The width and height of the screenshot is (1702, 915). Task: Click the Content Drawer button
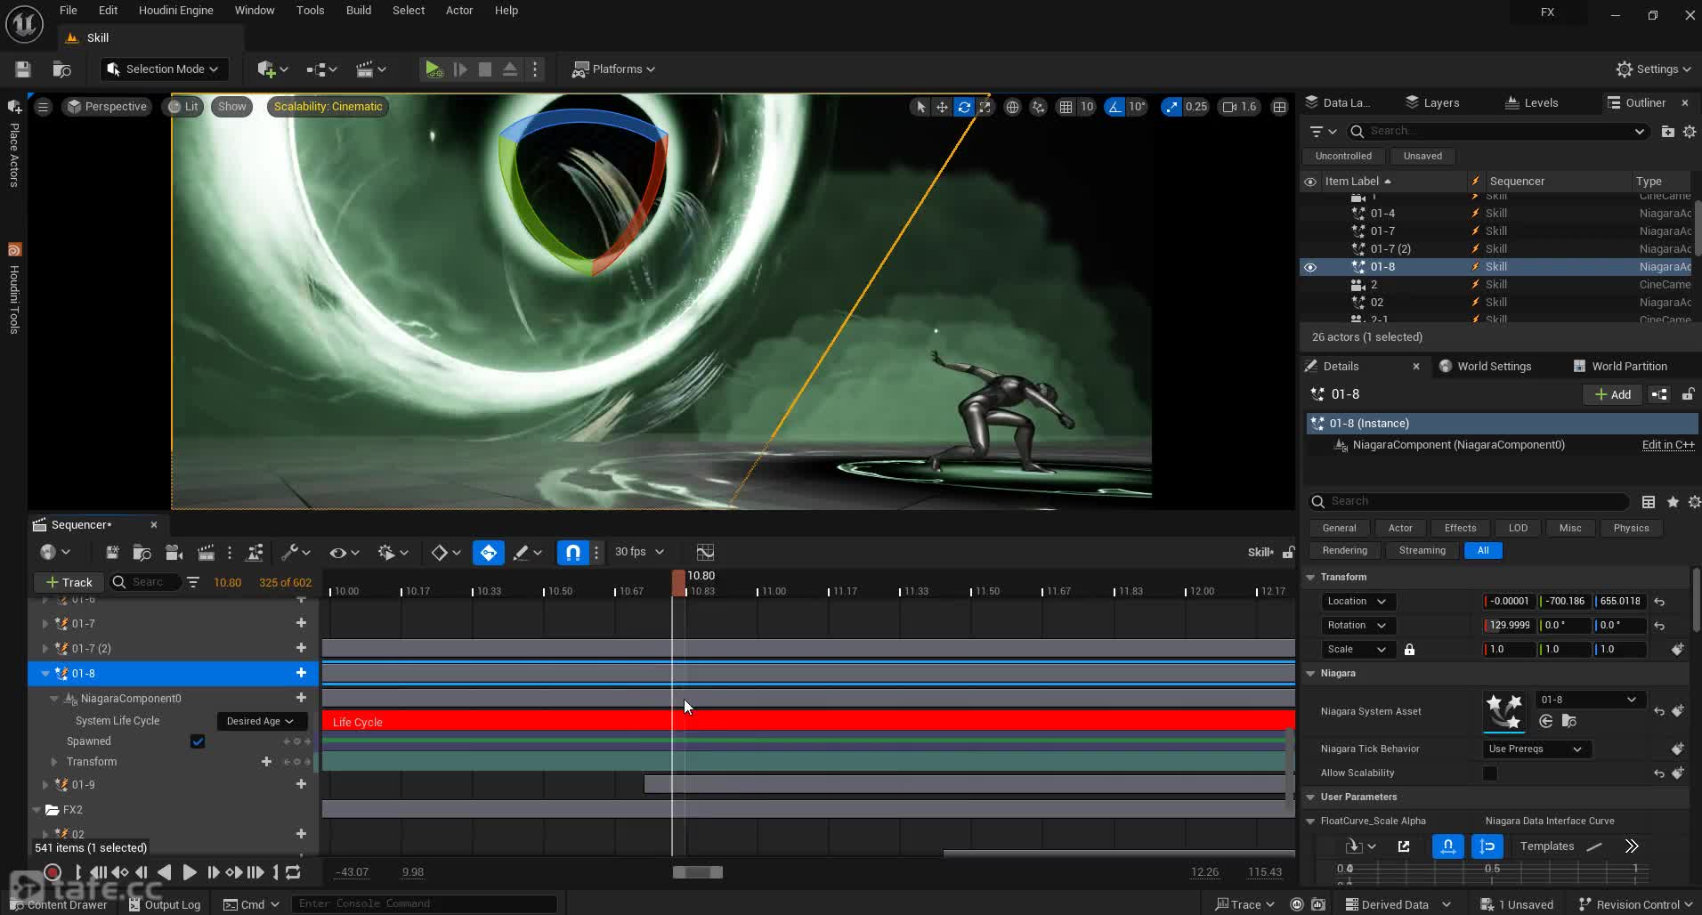click(59, 904)
